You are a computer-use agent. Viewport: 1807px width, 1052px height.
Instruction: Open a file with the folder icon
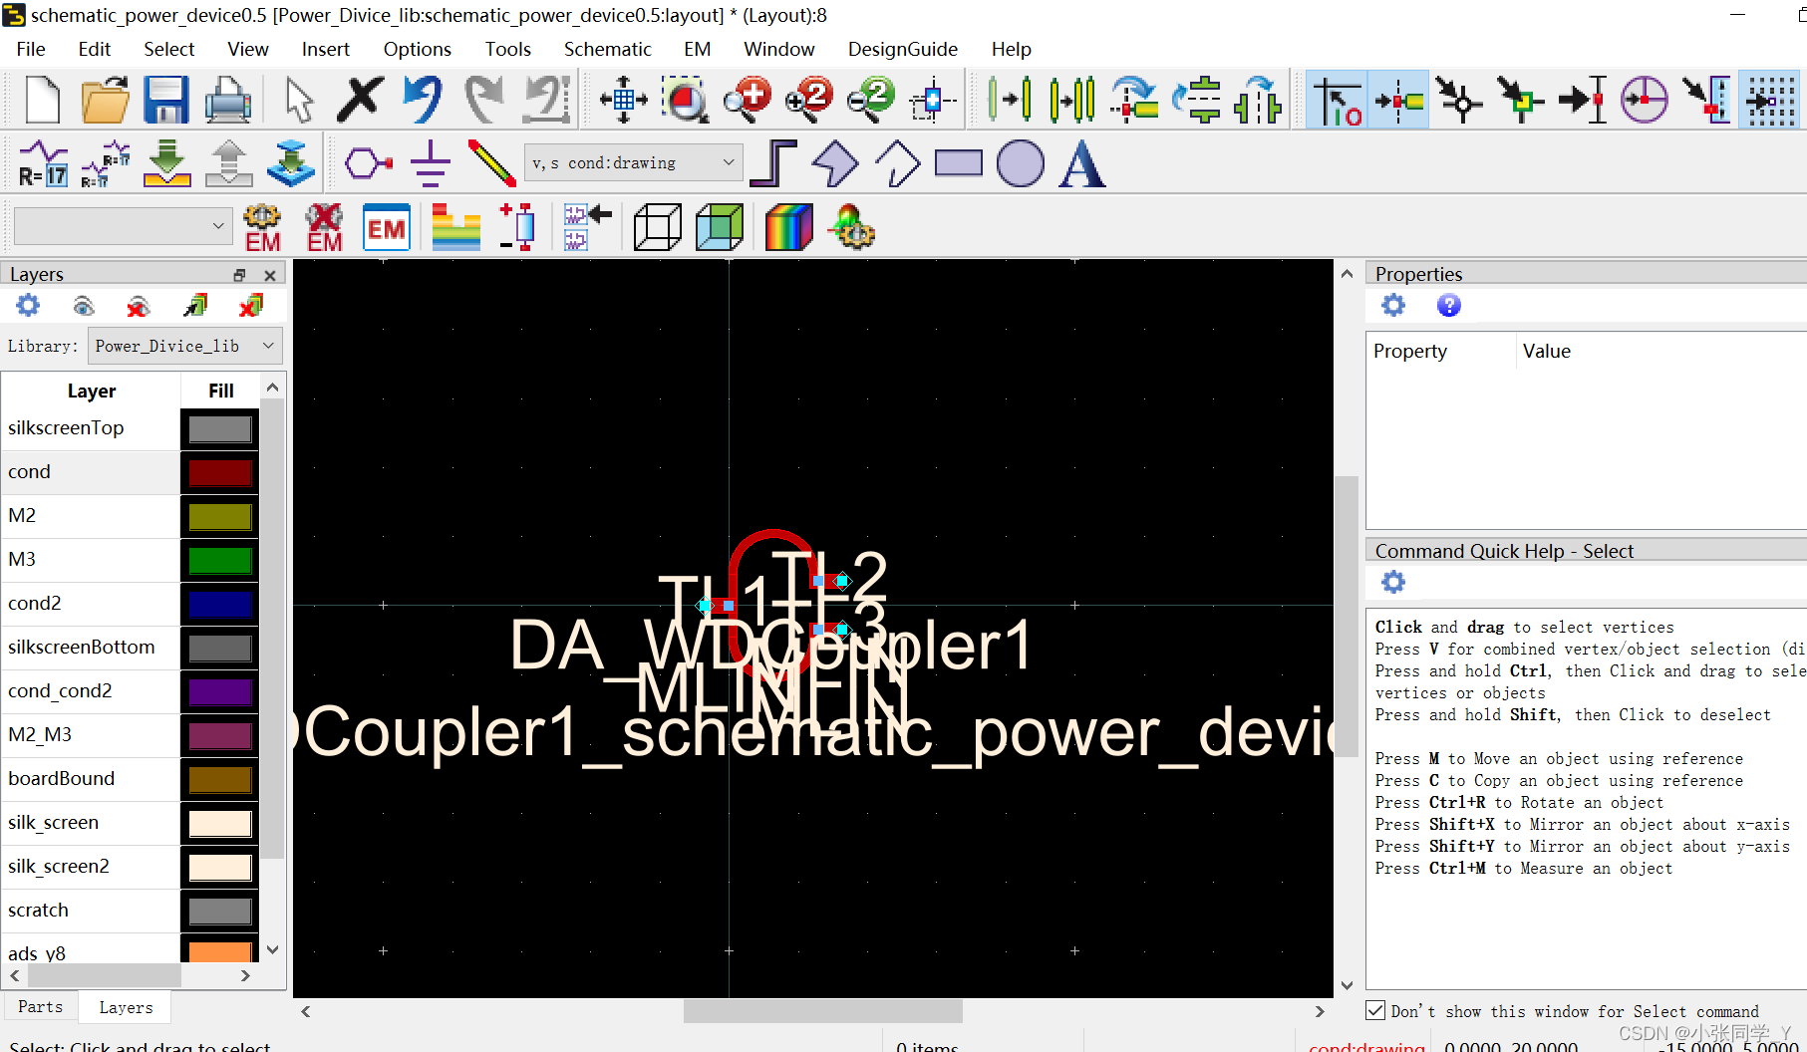(105, 100)
